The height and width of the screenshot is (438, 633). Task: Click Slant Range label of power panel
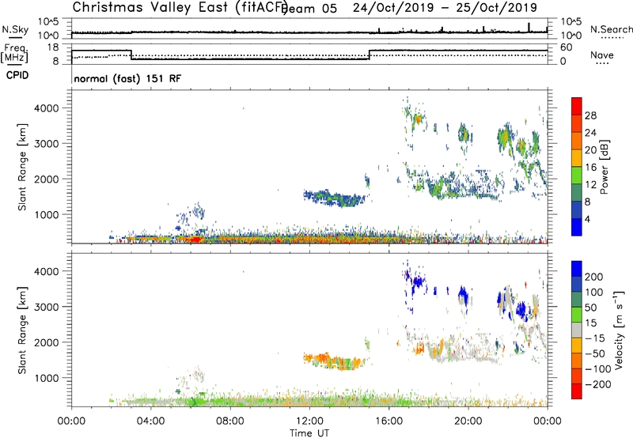(x=22, y=167)
